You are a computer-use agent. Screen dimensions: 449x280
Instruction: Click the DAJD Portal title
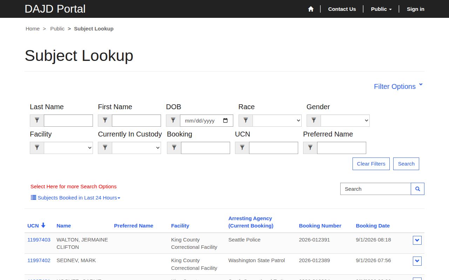[x=55, y=9]
